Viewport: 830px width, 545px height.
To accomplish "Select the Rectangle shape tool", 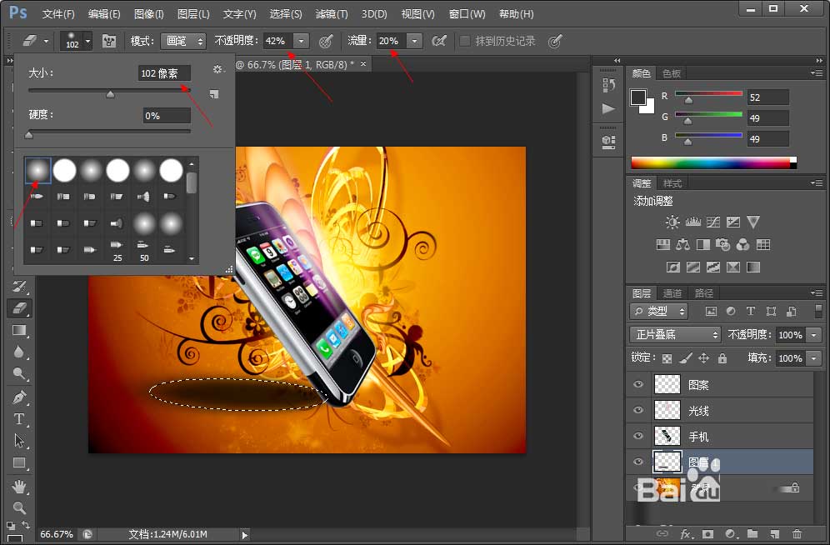I will tap(19, 463).
